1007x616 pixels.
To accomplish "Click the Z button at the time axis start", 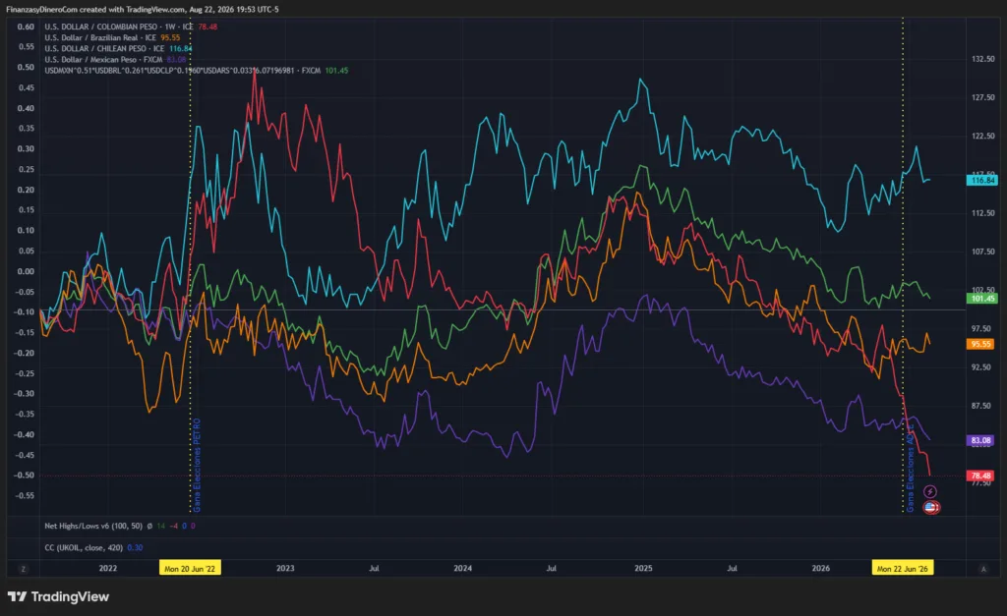I will click(24, 569).
